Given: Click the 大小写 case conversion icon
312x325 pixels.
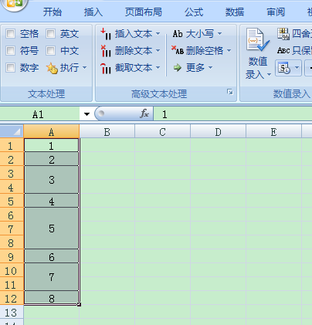Looking at the screenshot, I should coord(178,34).
